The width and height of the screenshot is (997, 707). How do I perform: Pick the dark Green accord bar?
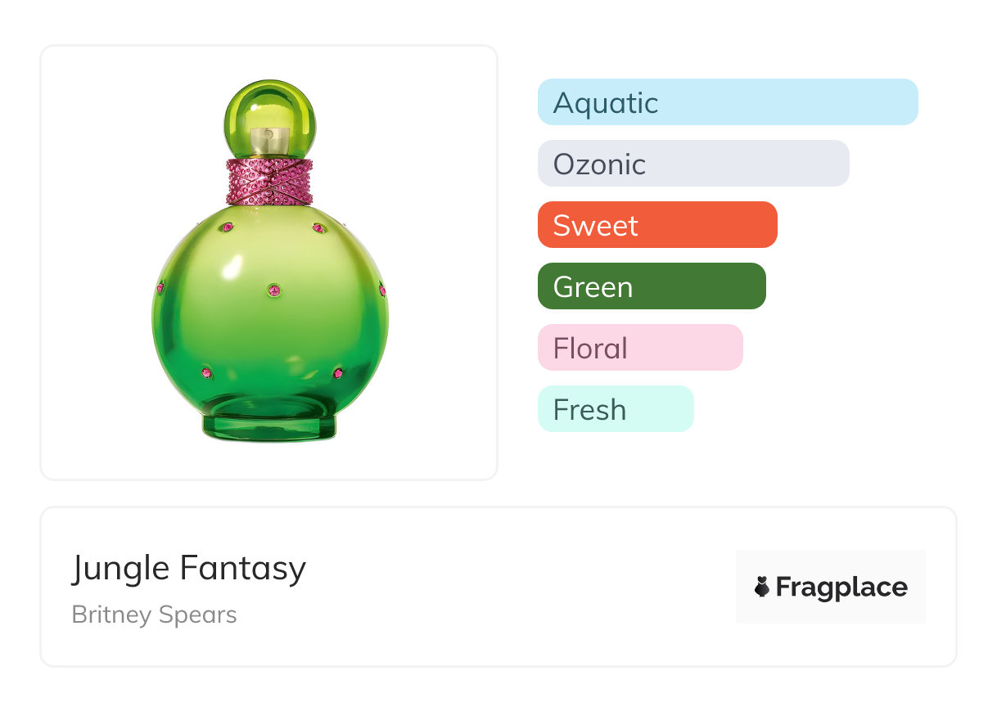[652, 286]
